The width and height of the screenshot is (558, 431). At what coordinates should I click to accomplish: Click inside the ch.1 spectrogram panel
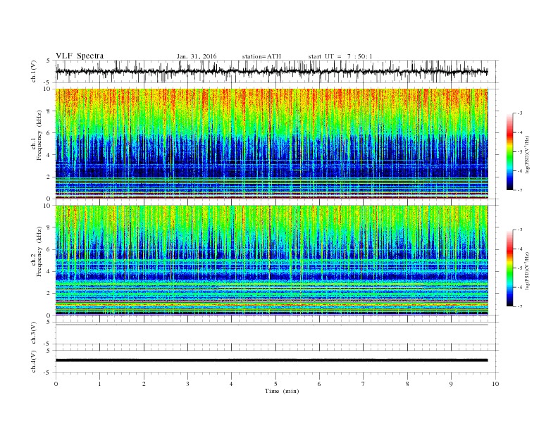(x=271, y=144)
